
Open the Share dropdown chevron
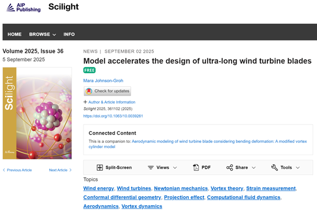(x=254, y=168)
